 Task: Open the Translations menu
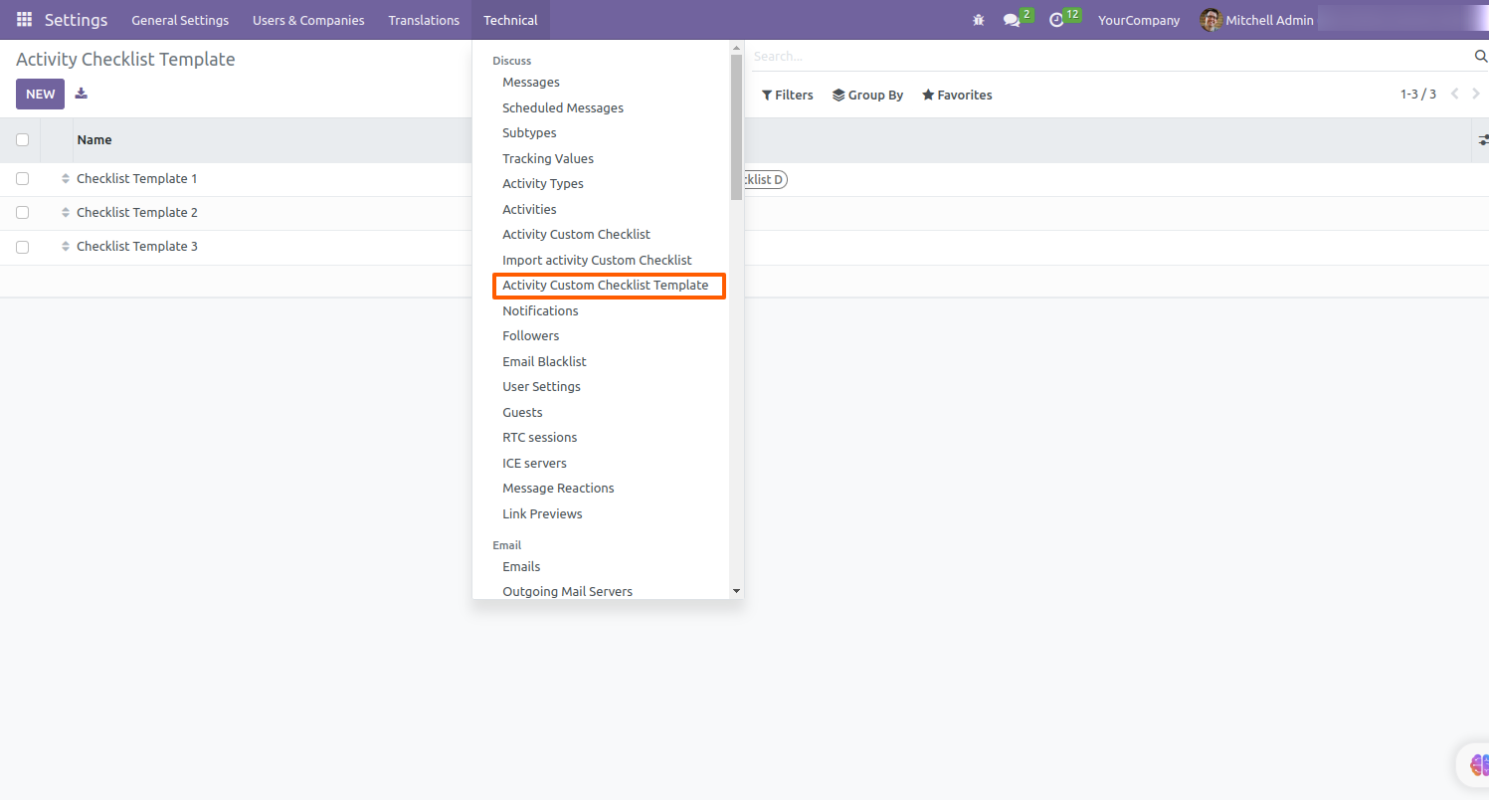click(x=424, y=20)
